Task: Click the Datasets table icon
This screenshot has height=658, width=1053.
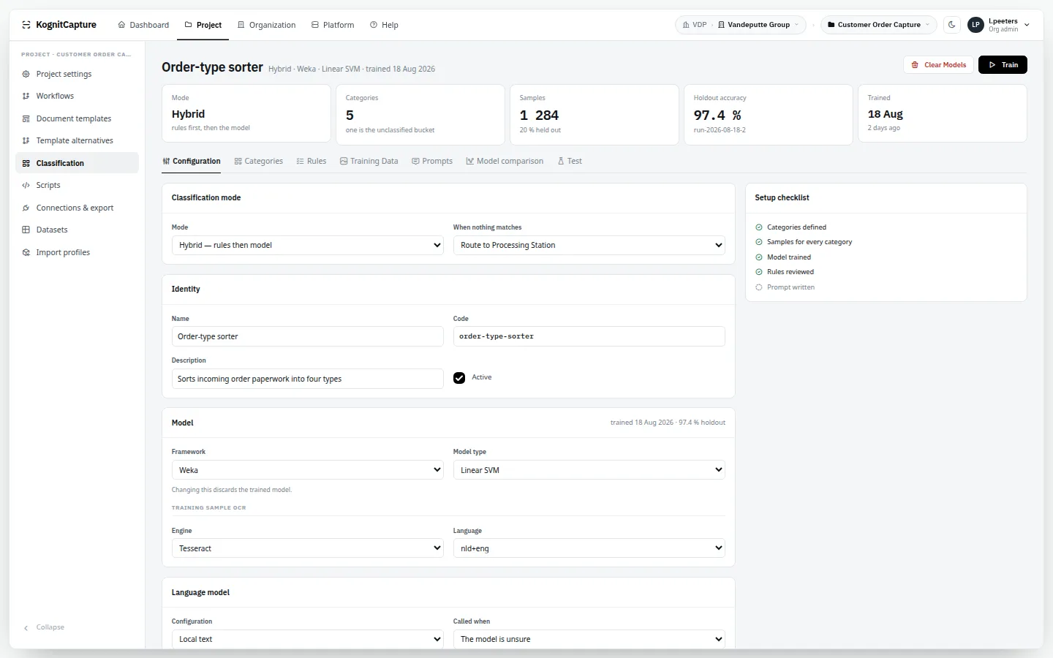Action: 26,230
